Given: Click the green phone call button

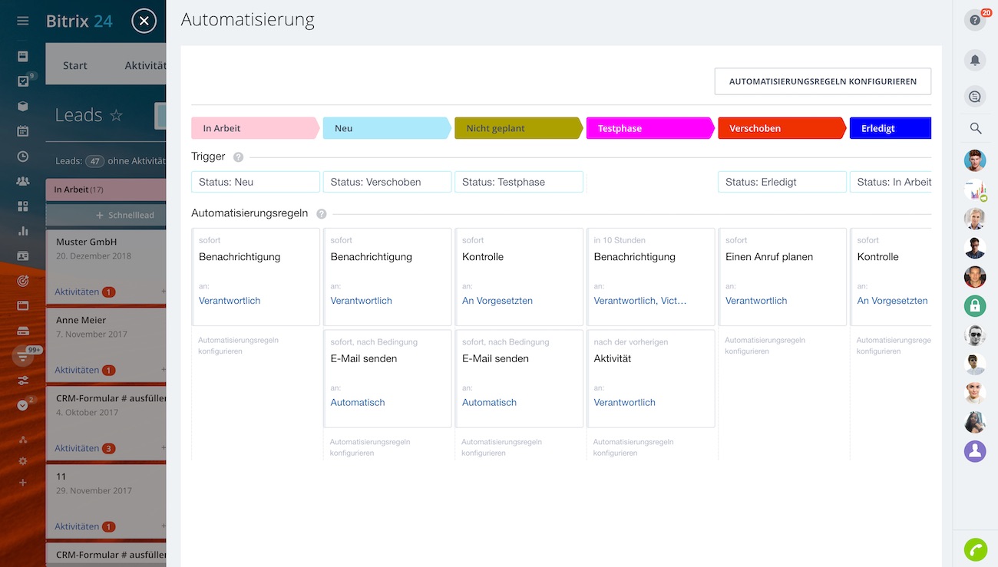Looking at the screenshot, I should (976, 549).
